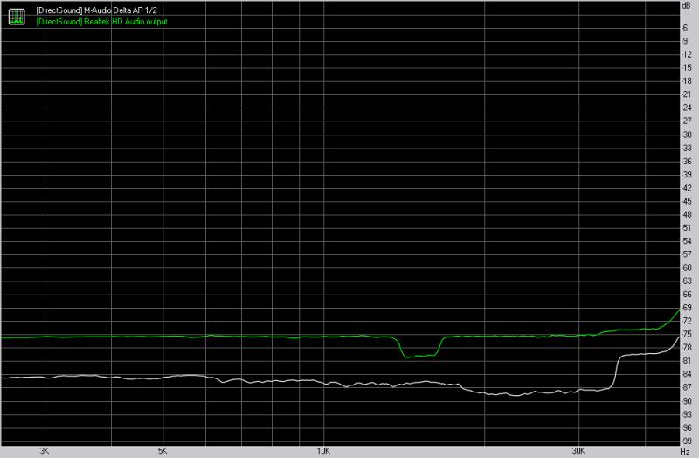Screen dimensions: 699x458
Task: Click the white M-Audio curve near 5K
Action: [x=163, y=376]
